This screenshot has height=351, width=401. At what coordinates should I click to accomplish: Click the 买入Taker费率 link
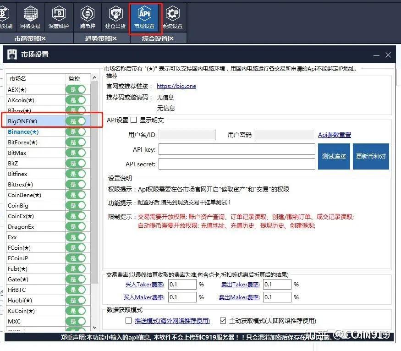(x=145, y=284)
